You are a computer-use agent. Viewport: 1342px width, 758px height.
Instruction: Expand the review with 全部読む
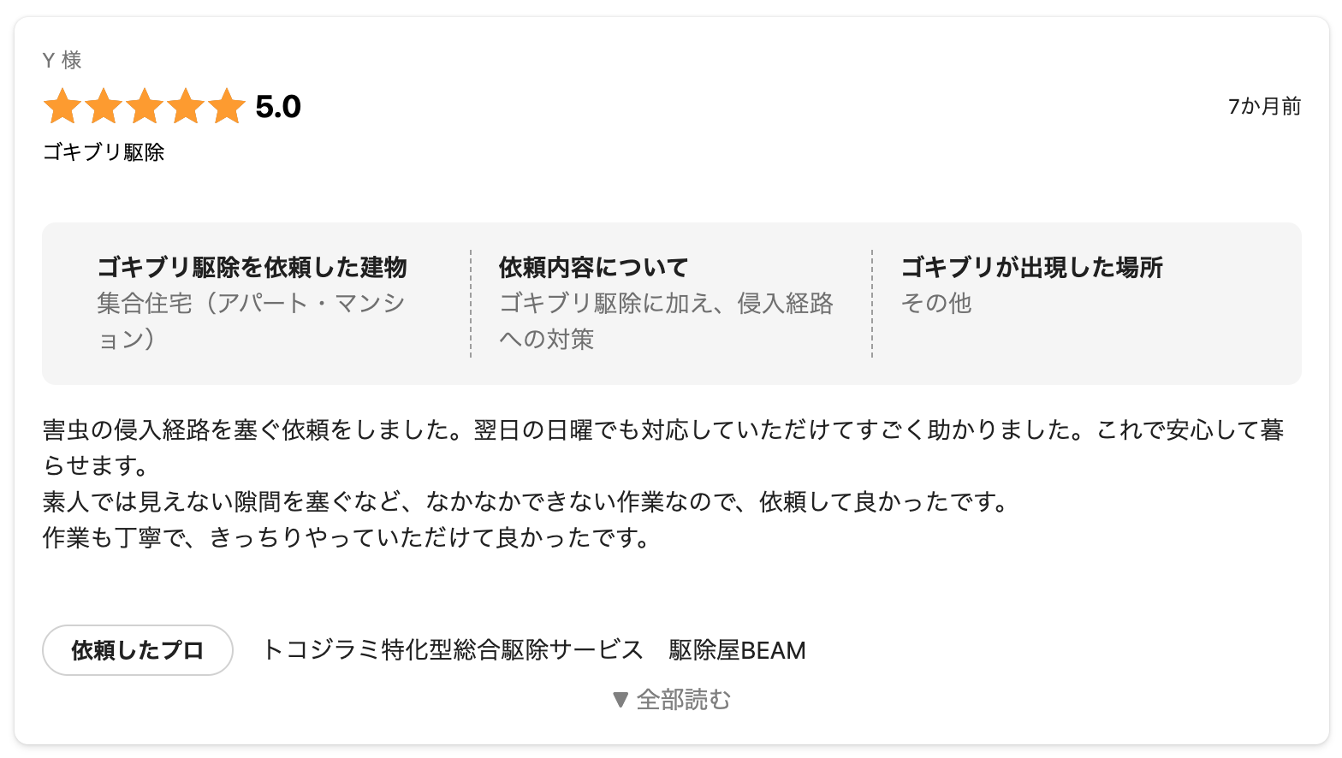pos(672,700)
